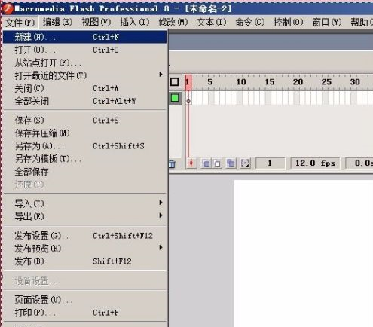Open the 命令(C) menu

[250, 23]
